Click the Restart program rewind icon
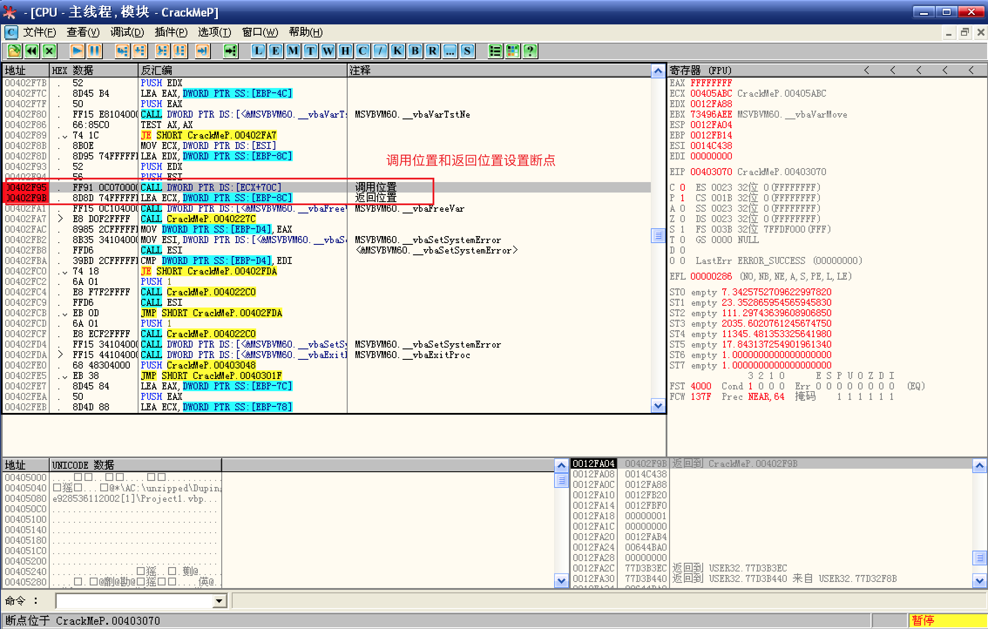 (x=32, y=51)
